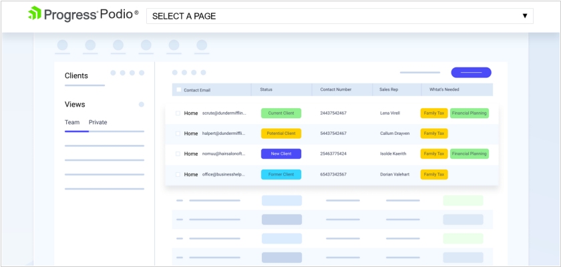Switch to the Private views tab

click(98, 122)
